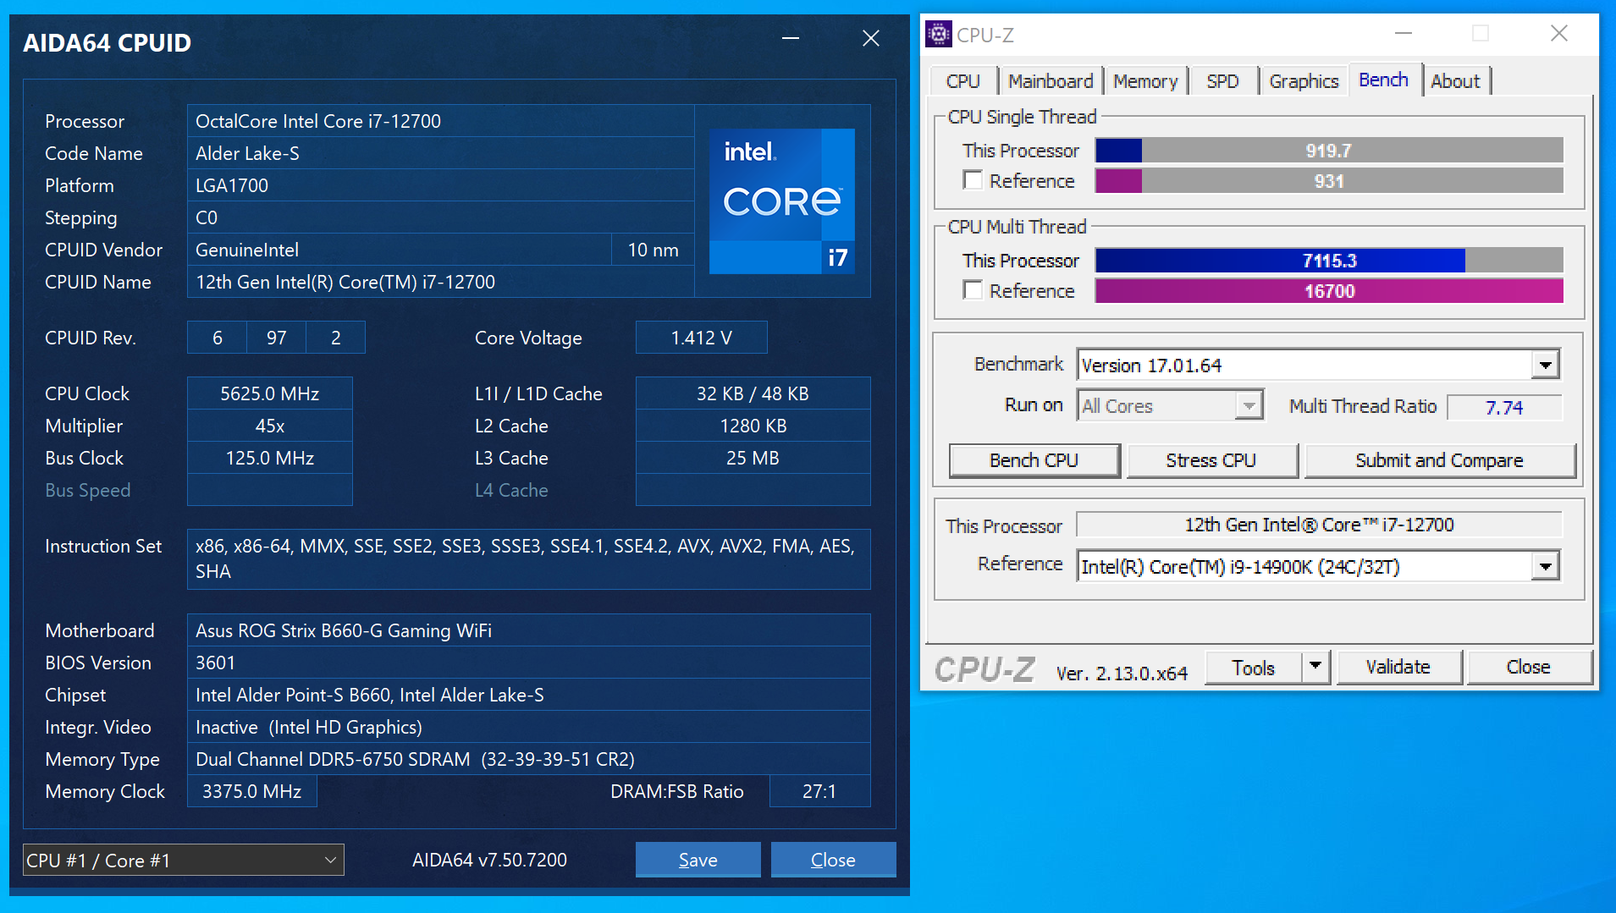Expand the Reference processor dropdown list
1616x913 pixels.
pyautogui.click(x=1545, y=567)
